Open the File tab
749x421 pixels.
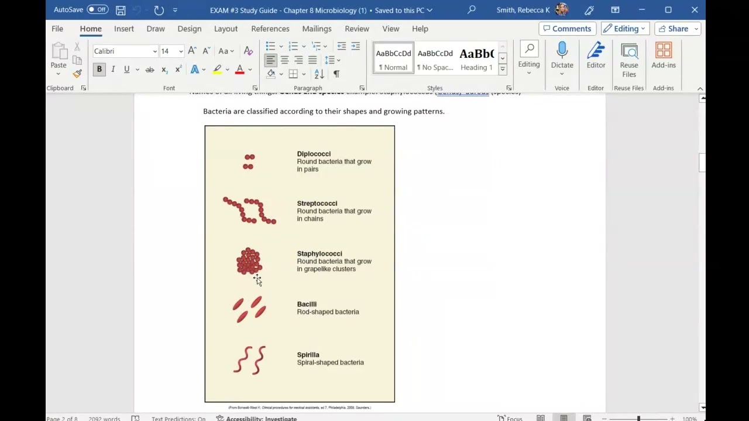57,29
